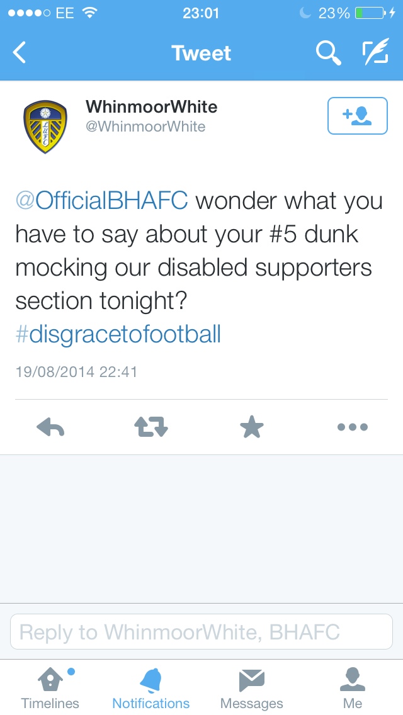This screenshot has height=715, width=403.
Task: Open the Messages tab
Action: 252,688
